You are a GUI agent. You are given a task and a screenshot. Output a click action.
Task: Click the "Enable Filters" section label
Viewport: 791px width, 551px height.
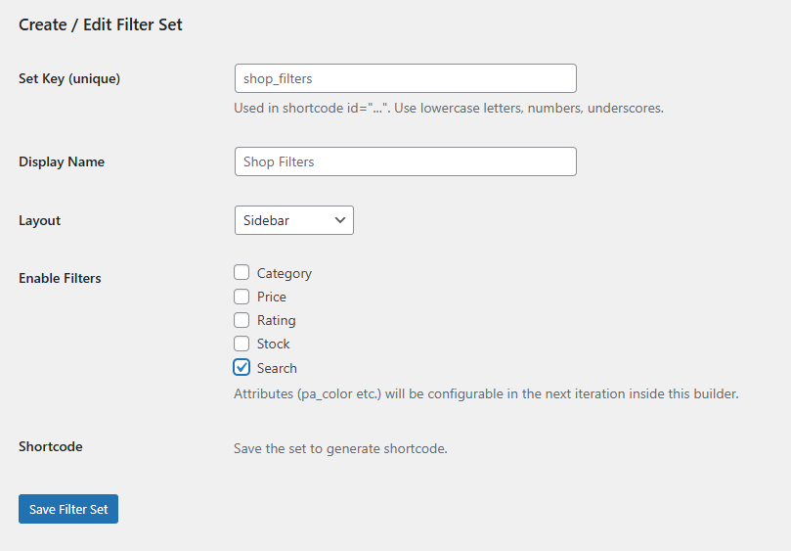[60, 278]
